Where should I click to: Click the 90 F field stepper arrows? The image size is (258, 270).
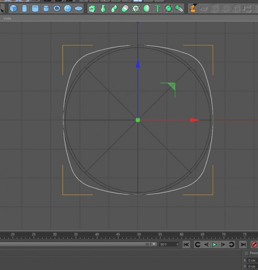tap(177, 244)
